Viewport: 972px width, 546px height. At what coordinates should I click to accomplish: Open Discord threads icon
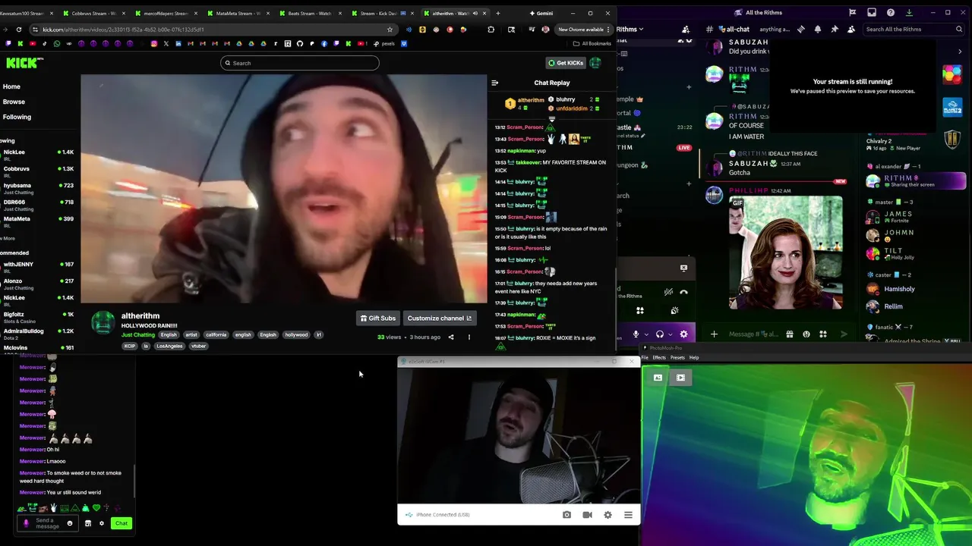coord(801,29)
